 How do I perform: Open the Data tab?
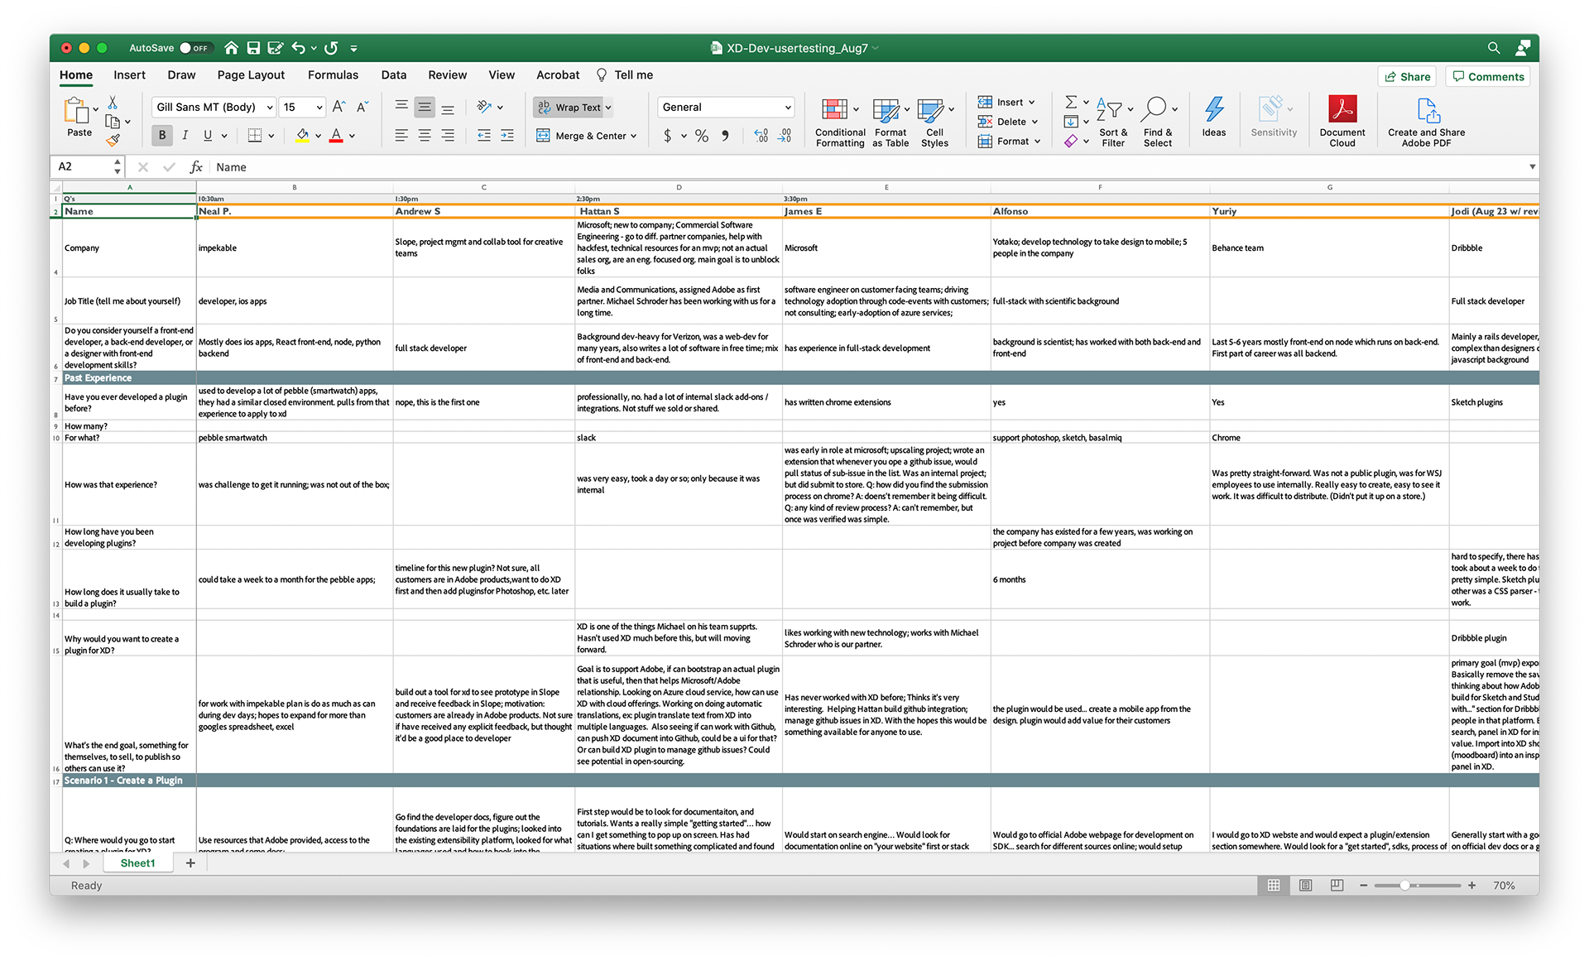point(394,74)
